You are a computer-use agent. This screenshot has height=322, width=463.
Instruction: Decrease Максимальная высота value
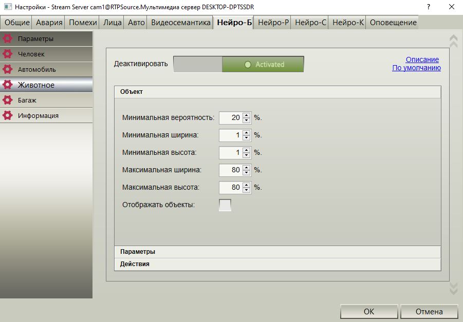pos(247,190)
